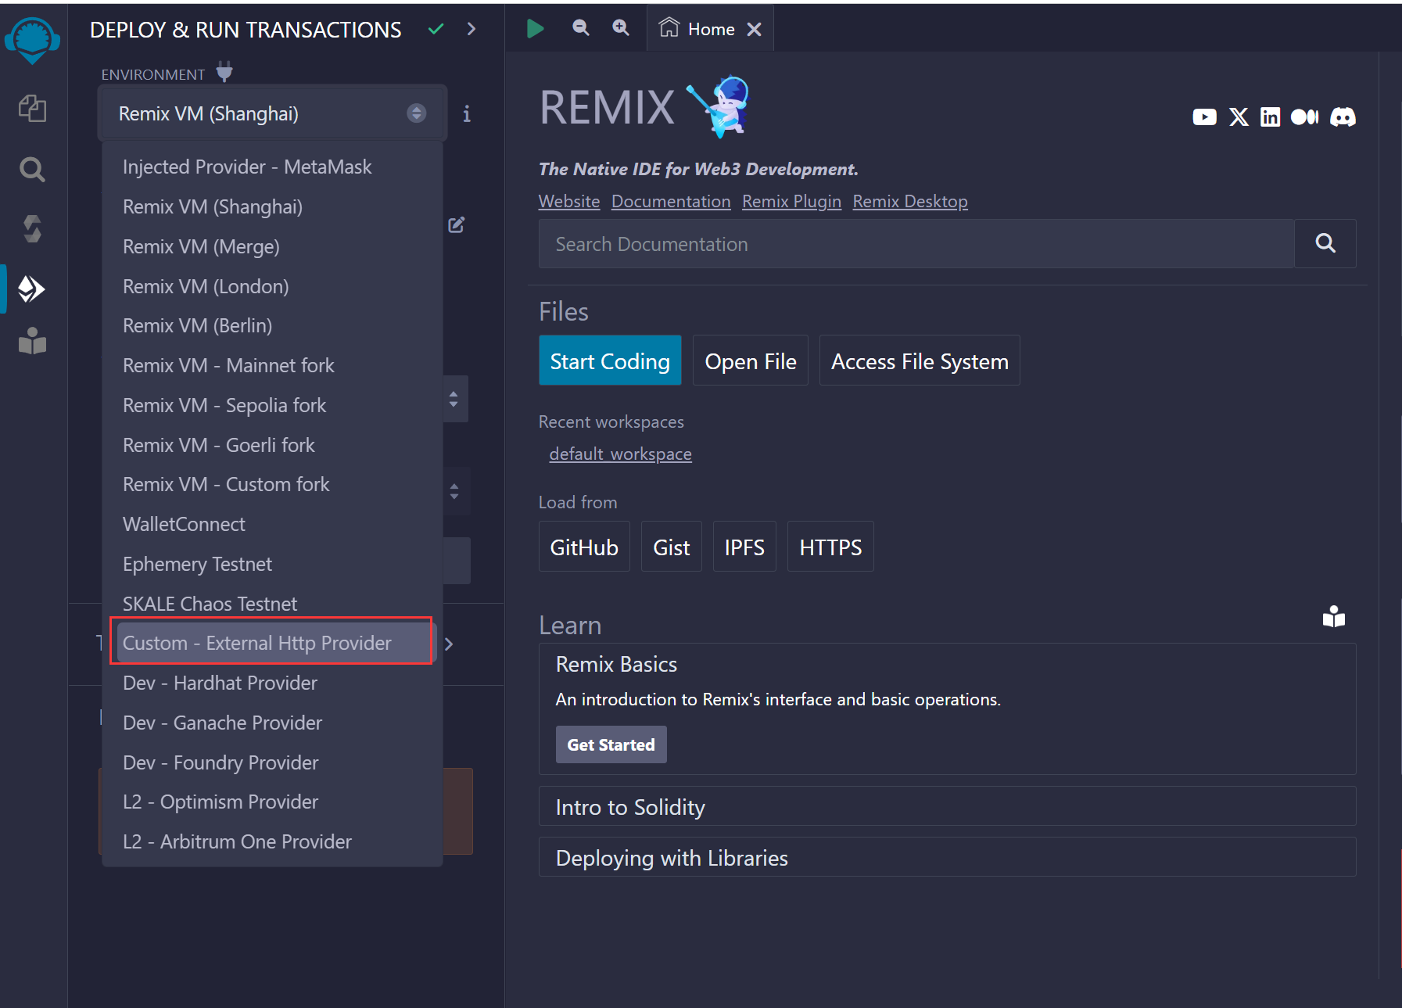Click the environment plug icon
The height and width of the screenshot is (1008, 1402).
click(224, 72)
